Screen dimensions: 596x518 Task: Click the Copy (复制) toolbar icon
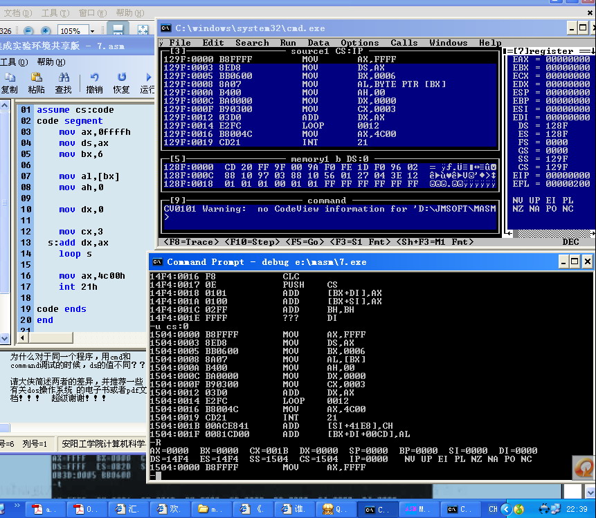(10, 77)
